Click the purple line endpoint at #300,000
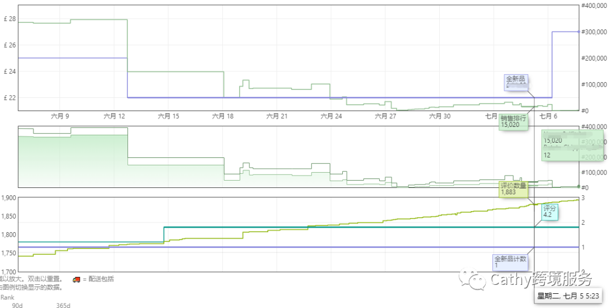Image resolution: width=612 pixels, height=308 pixels. point(579,32)
